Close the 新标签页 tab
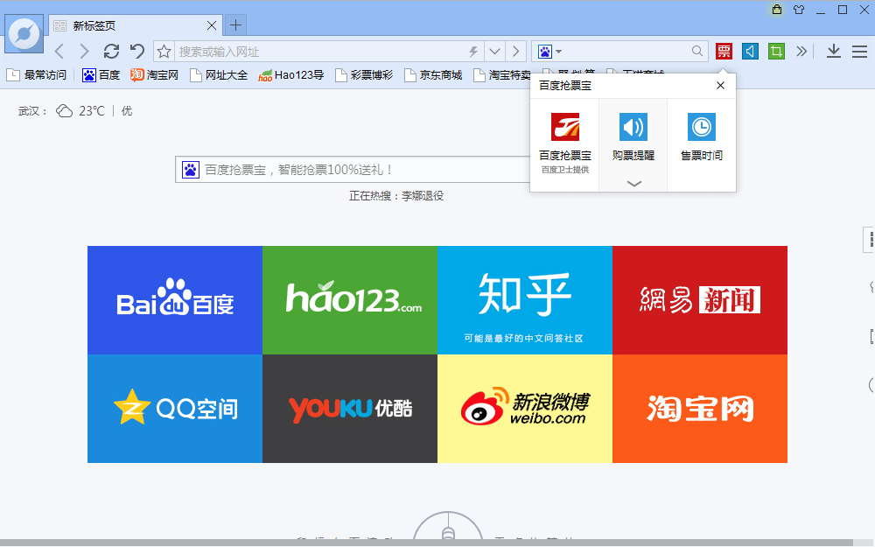Screen dimensions: 875x547 coord(212,25)
